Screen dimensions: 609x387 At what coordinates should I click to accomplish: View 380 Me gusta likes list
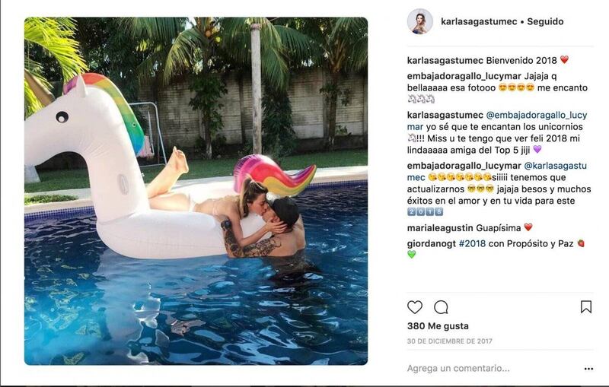tap(438, 326)
